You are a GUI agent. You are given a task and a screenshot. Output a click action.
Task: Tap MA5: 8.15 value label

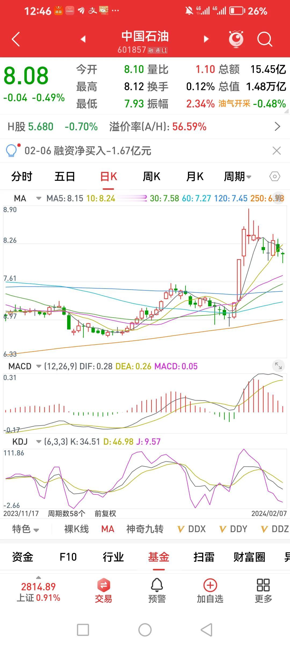coord(65,198)
